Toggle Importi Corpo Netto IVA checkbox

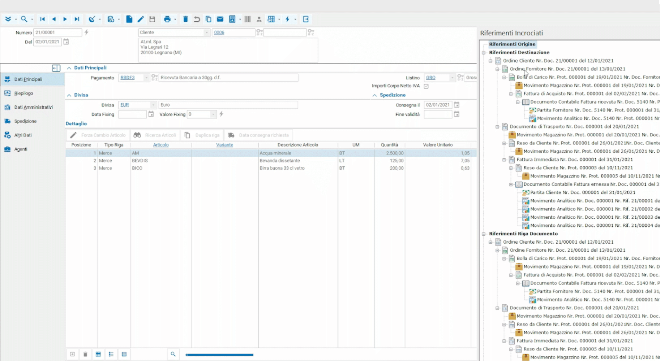click(426, 86)
